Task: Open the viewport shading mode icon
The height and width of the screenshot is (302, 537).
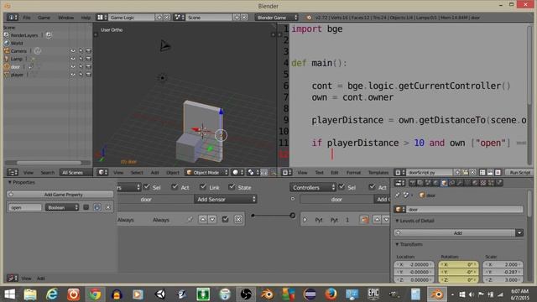Action: coord(237,172)
